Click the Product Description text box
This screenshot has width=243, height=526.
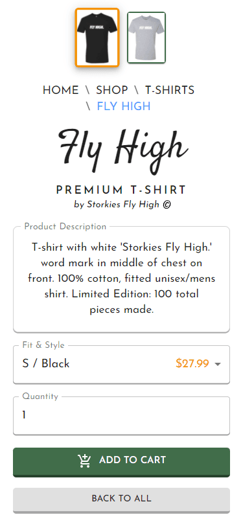tap(122, 279)
